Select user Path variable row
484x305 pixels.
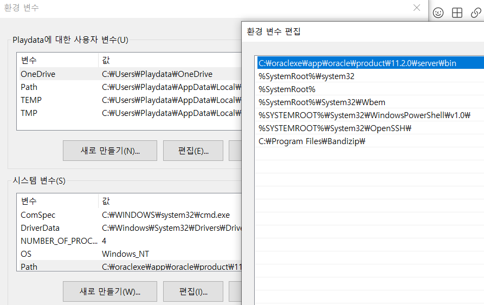(x=130, y=87)
